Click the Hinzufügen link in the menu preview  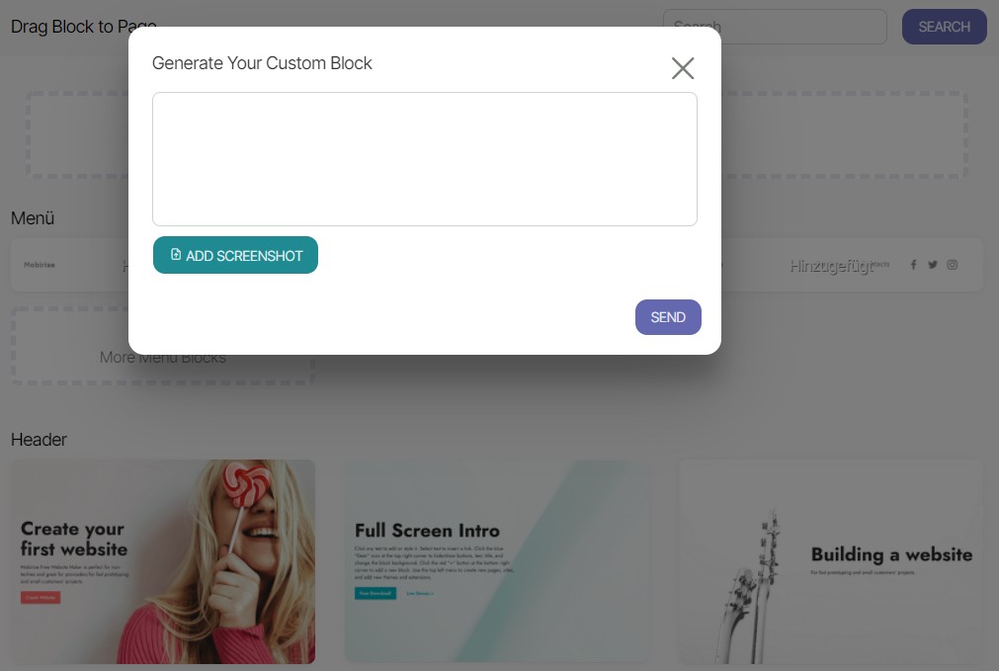tap(832, 265)
